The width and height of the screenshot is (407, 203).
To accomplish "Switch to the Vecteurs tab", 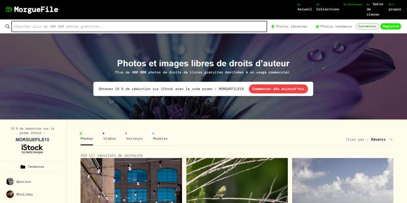I will [x=134, y=138].
